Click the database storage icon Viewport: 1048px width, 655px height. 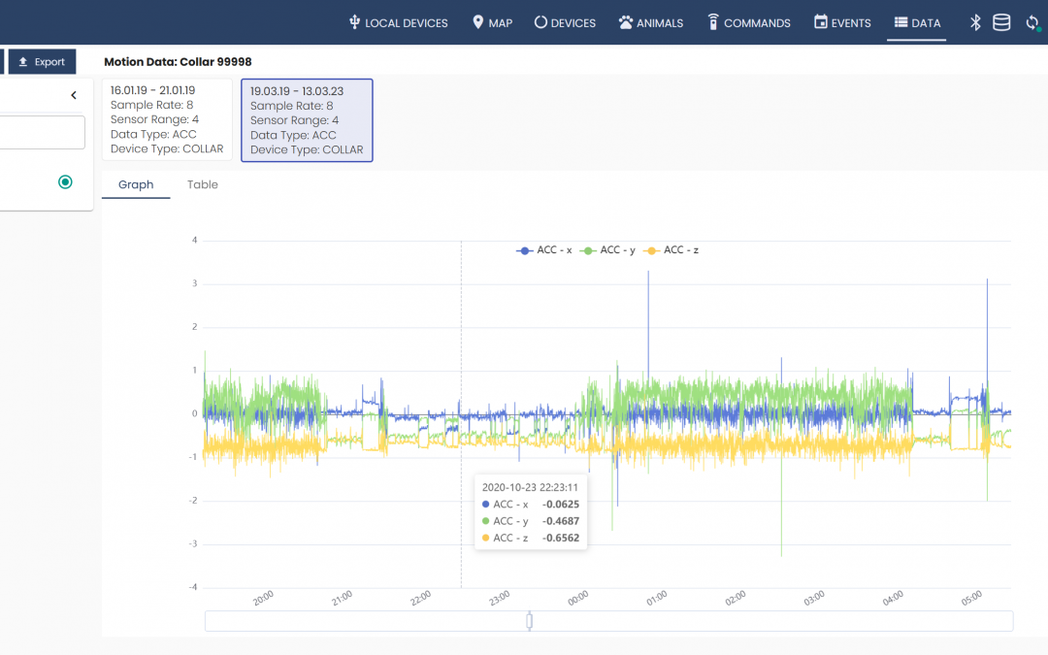pyautogui.click(x=1001, y=22)
